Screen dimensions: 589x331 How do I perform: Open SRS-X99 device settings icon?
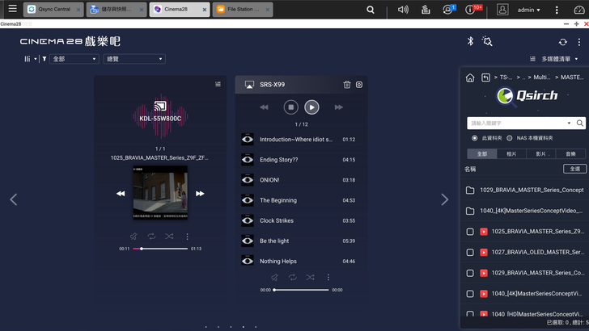click(359, 85)
